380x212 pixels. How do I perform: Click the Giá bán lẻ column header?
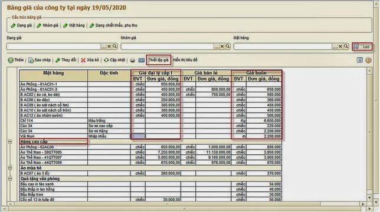pos(206,73)
